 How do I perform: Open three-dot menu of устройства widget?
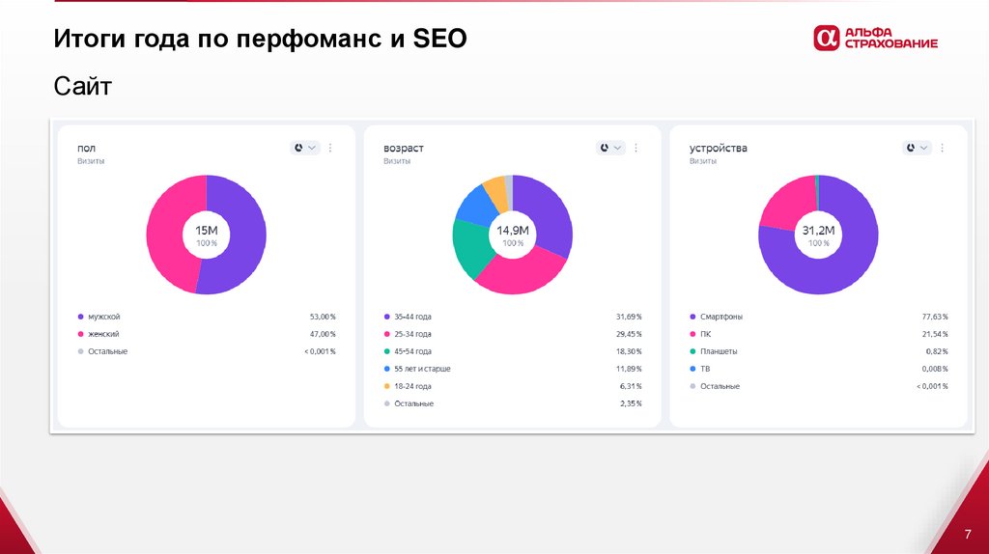click(942, 148)
